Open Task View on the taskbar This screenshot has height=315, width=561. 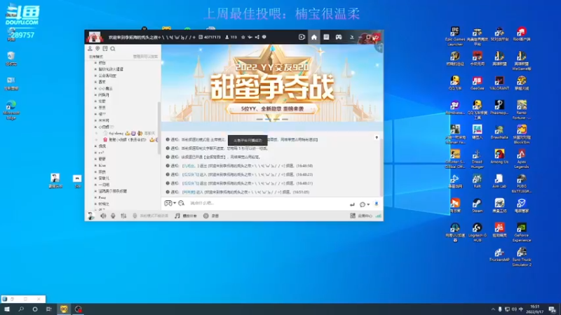48,309
